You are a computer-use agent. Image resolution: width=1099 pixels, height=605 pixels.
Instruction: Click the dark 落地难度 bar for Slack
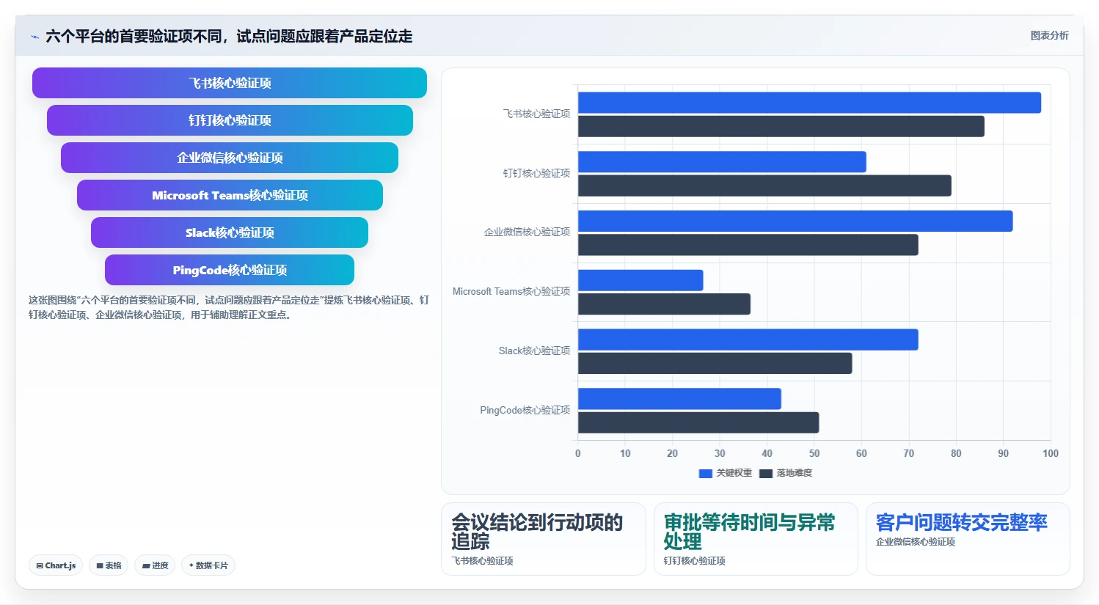[715, 364]
